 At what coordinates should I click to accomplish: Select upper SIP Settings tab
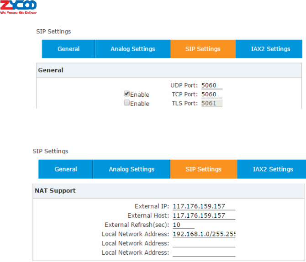point(203,49)
